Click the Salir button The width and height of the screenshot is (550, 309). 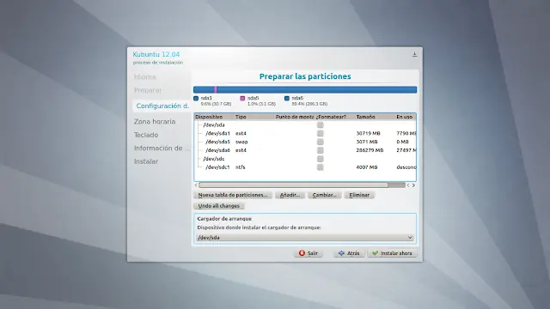pos(309,253)
